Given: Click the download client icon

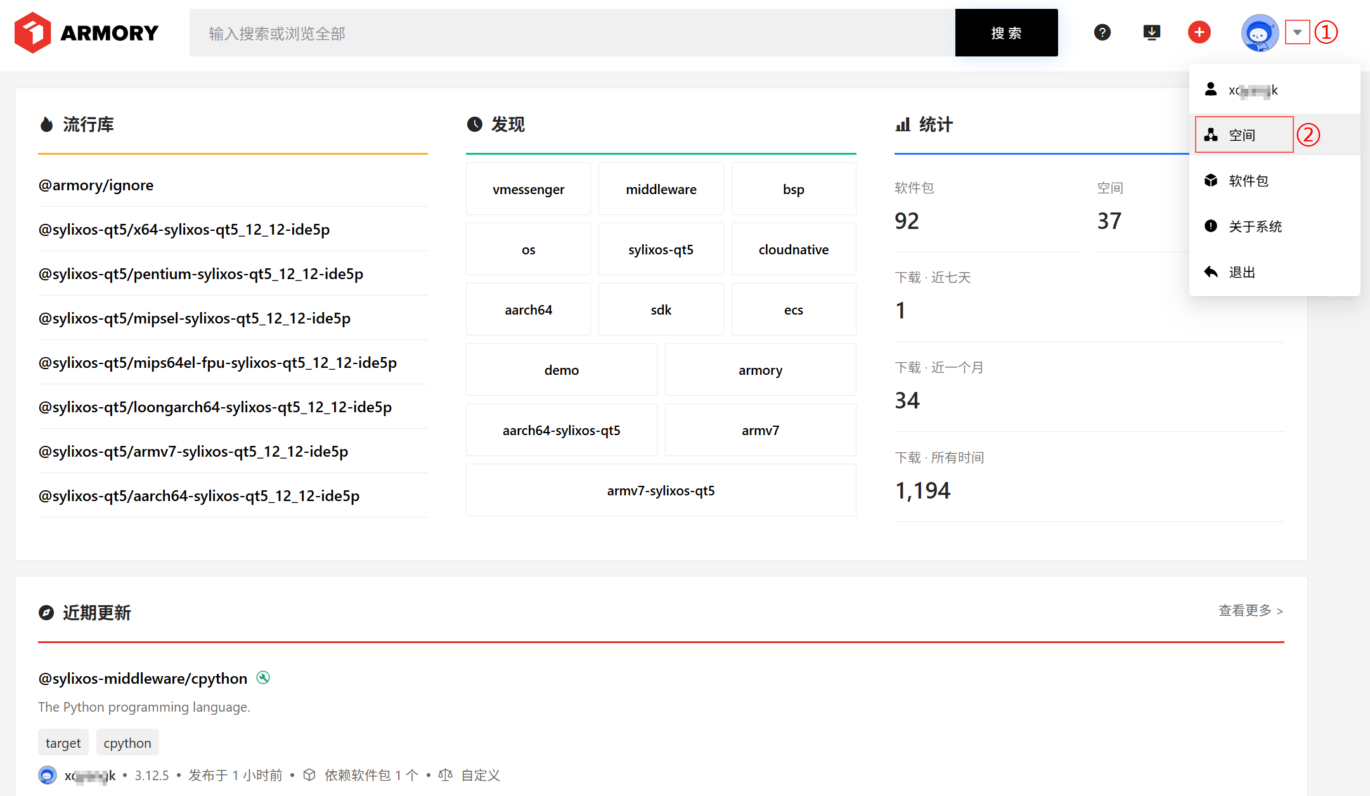Looking at the screenshot, I should pos(1151,32).
